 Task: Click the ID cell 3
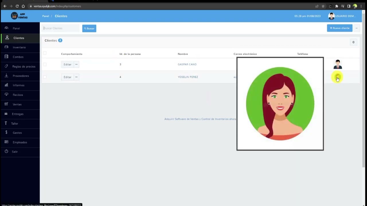click(x=120, y=64)
